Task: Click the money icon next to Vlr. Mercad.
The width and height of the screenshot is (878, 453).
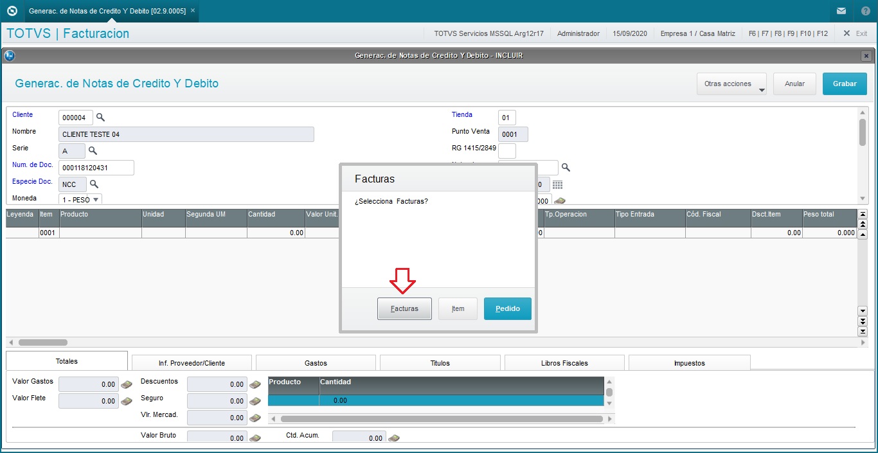Action: [255, 418]
